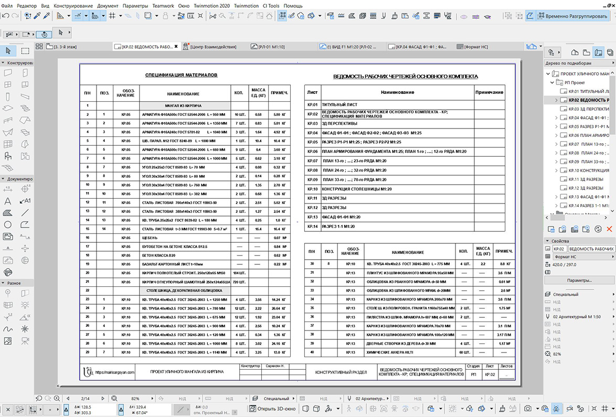The image size is (616, 417).
Task: Click the arrow pointer in info box
Action: click(60, 33)
